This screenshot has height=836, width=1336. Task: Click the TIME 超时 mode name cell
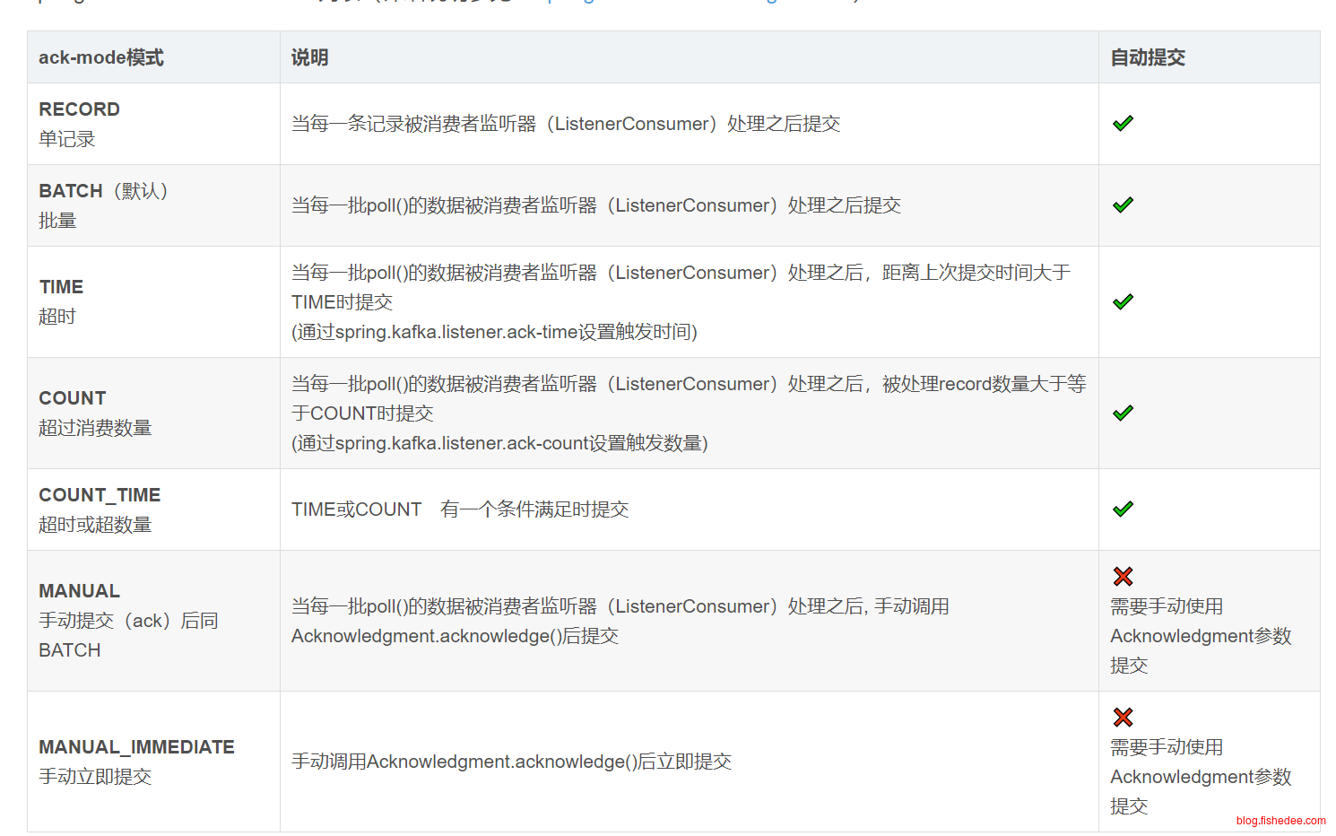click(61, 301)
